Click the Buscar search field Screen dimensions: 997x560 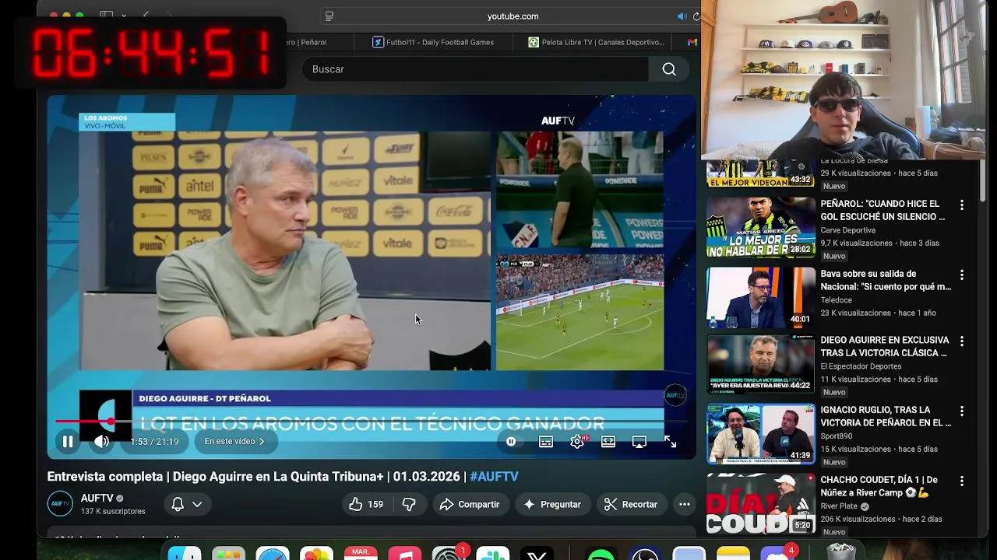475,69
